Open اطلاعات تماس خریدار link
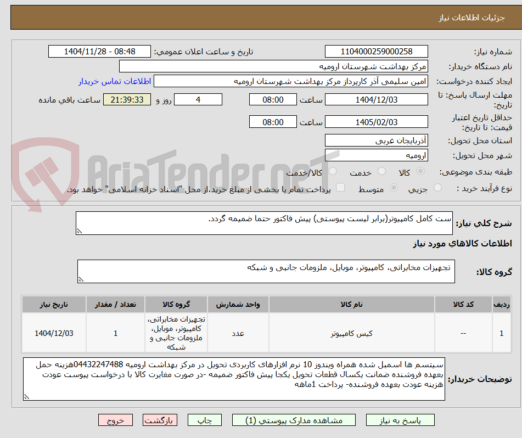 click(115, 81)
